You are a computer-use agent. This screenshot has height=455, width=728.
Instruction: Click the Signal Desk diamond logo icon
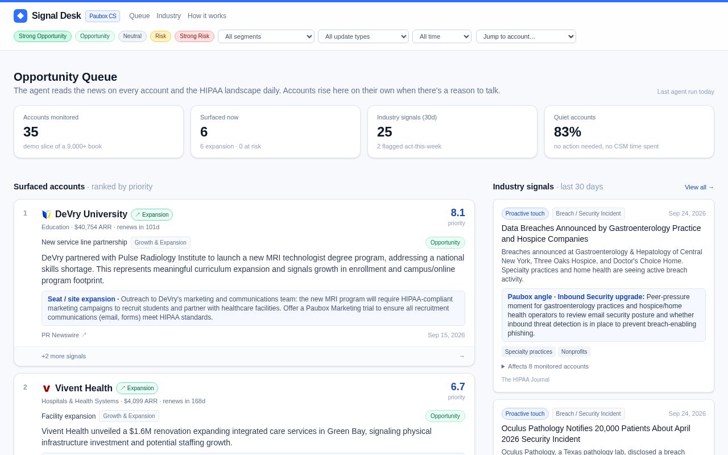pyautogui.click(x=20, y=16)
